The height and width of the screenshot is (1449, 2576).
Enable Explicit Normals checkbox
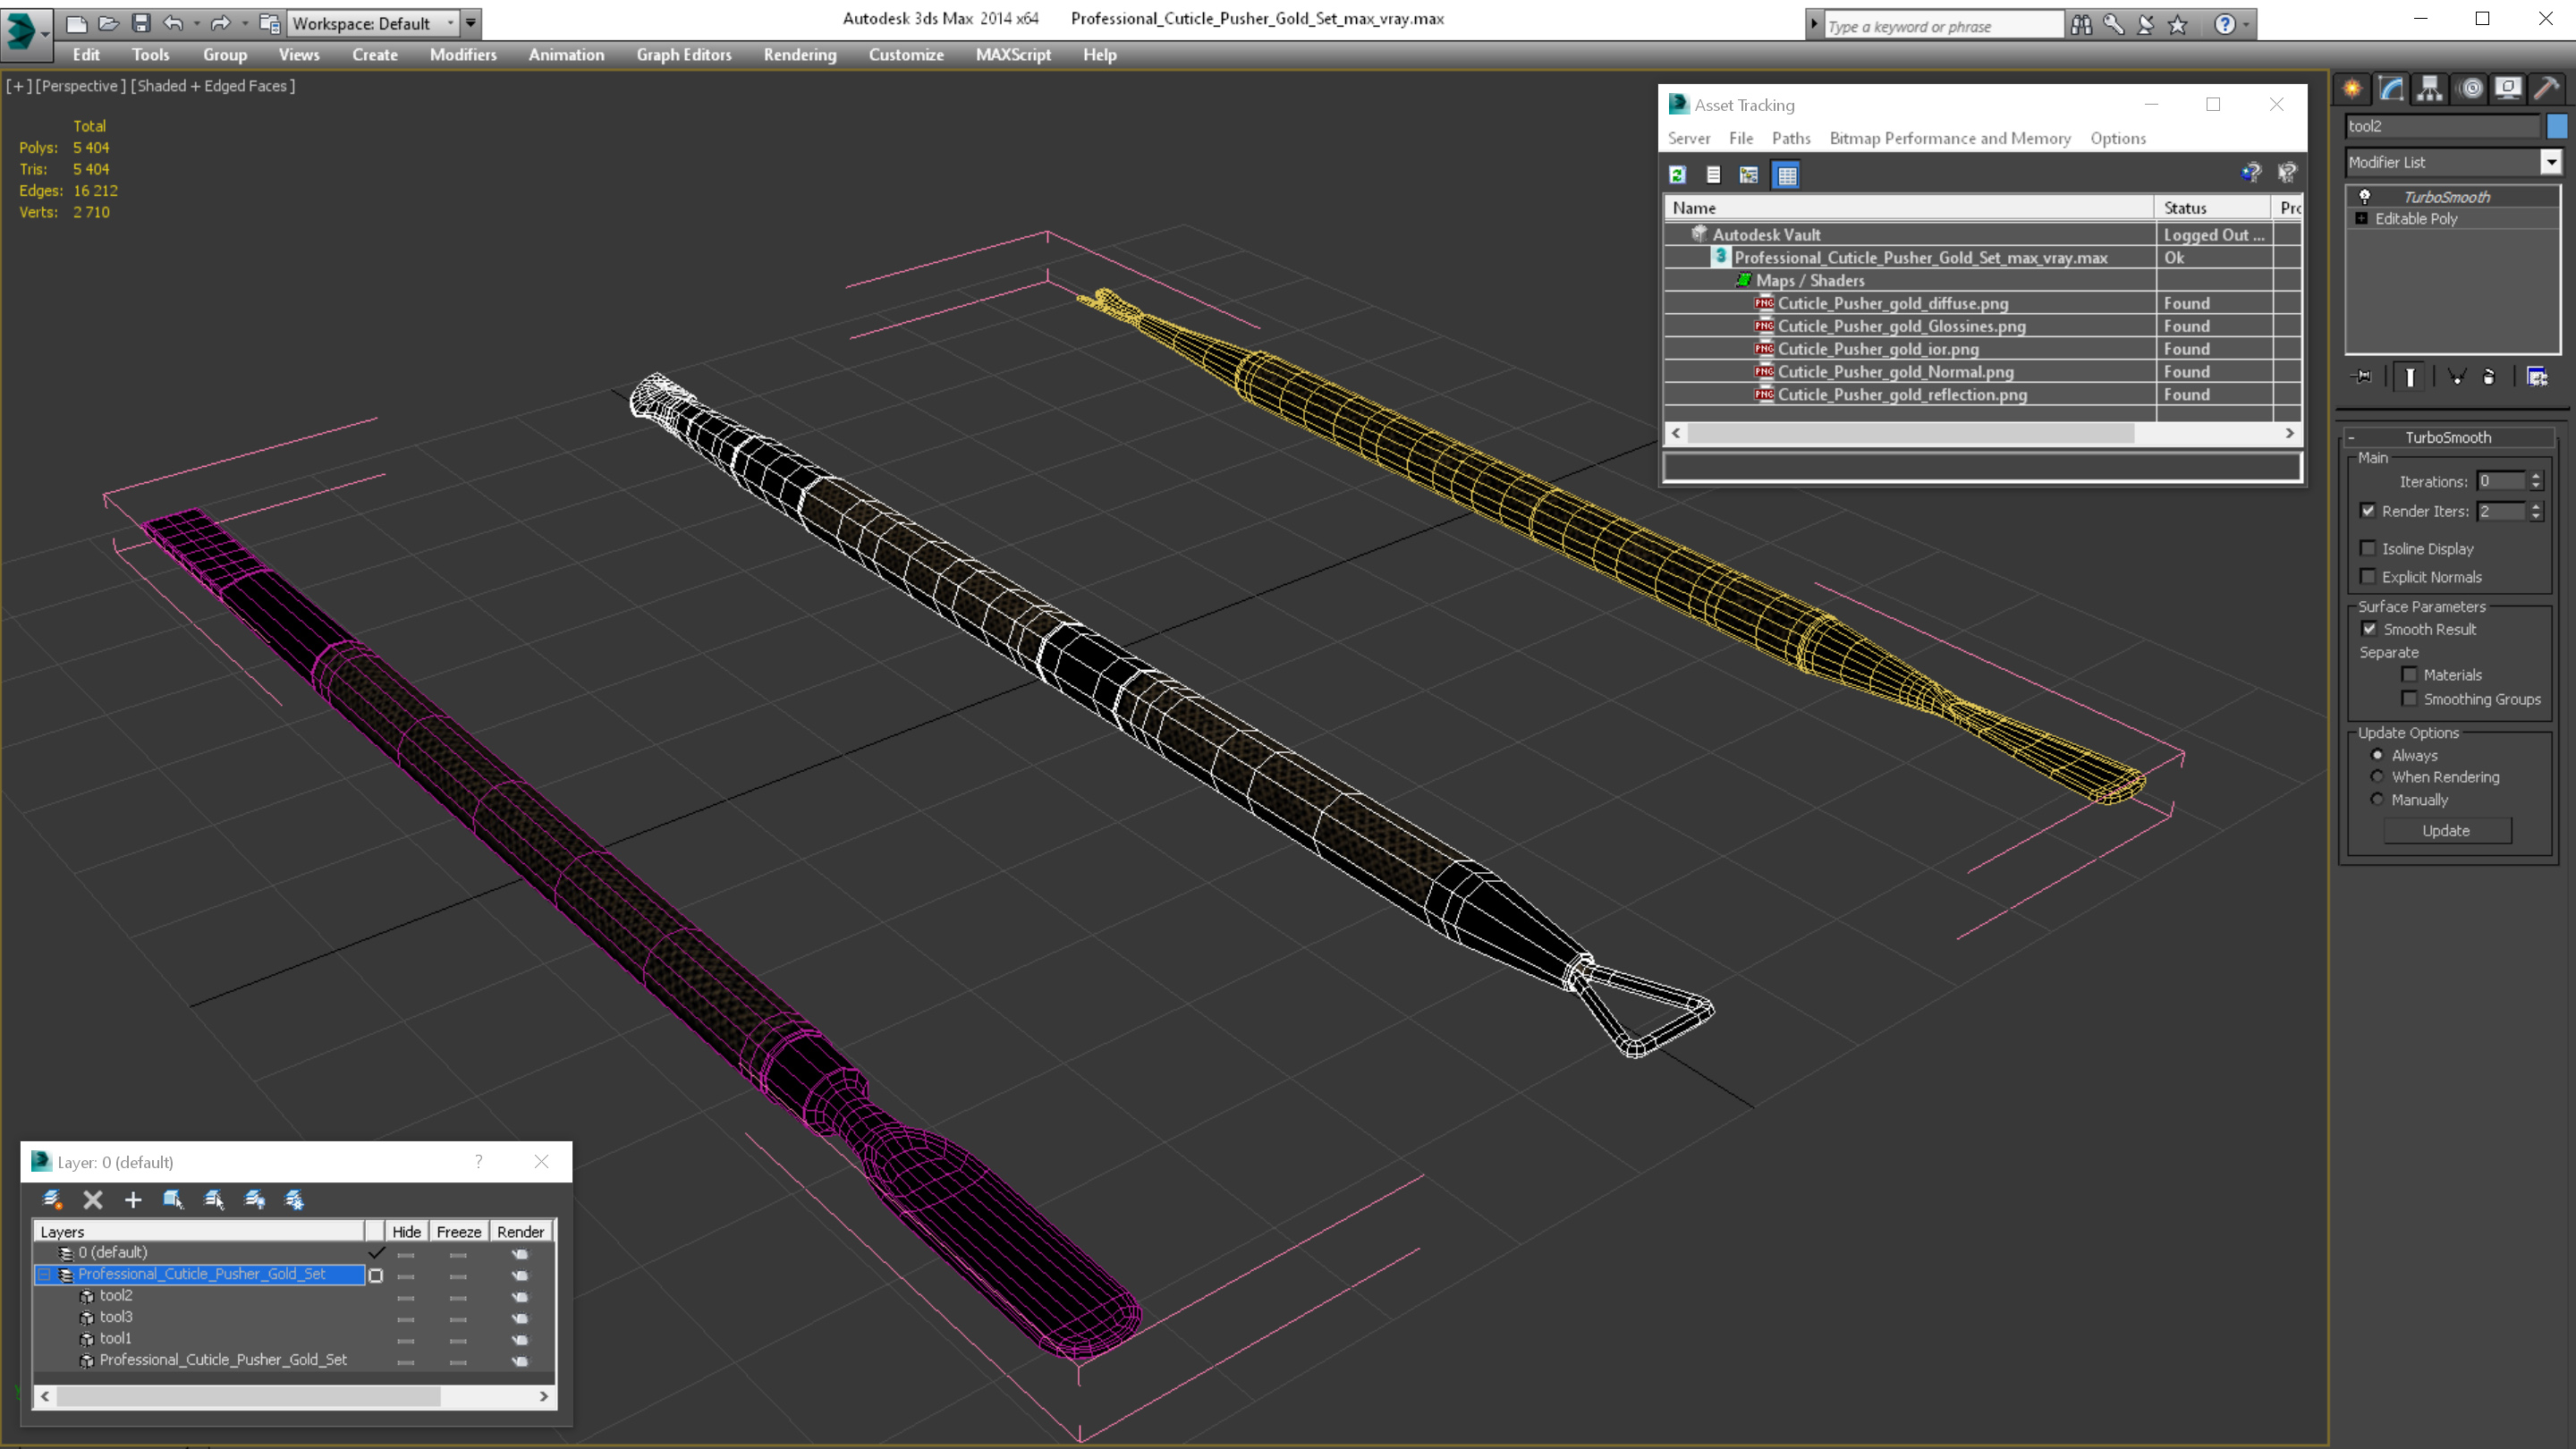2368,576
